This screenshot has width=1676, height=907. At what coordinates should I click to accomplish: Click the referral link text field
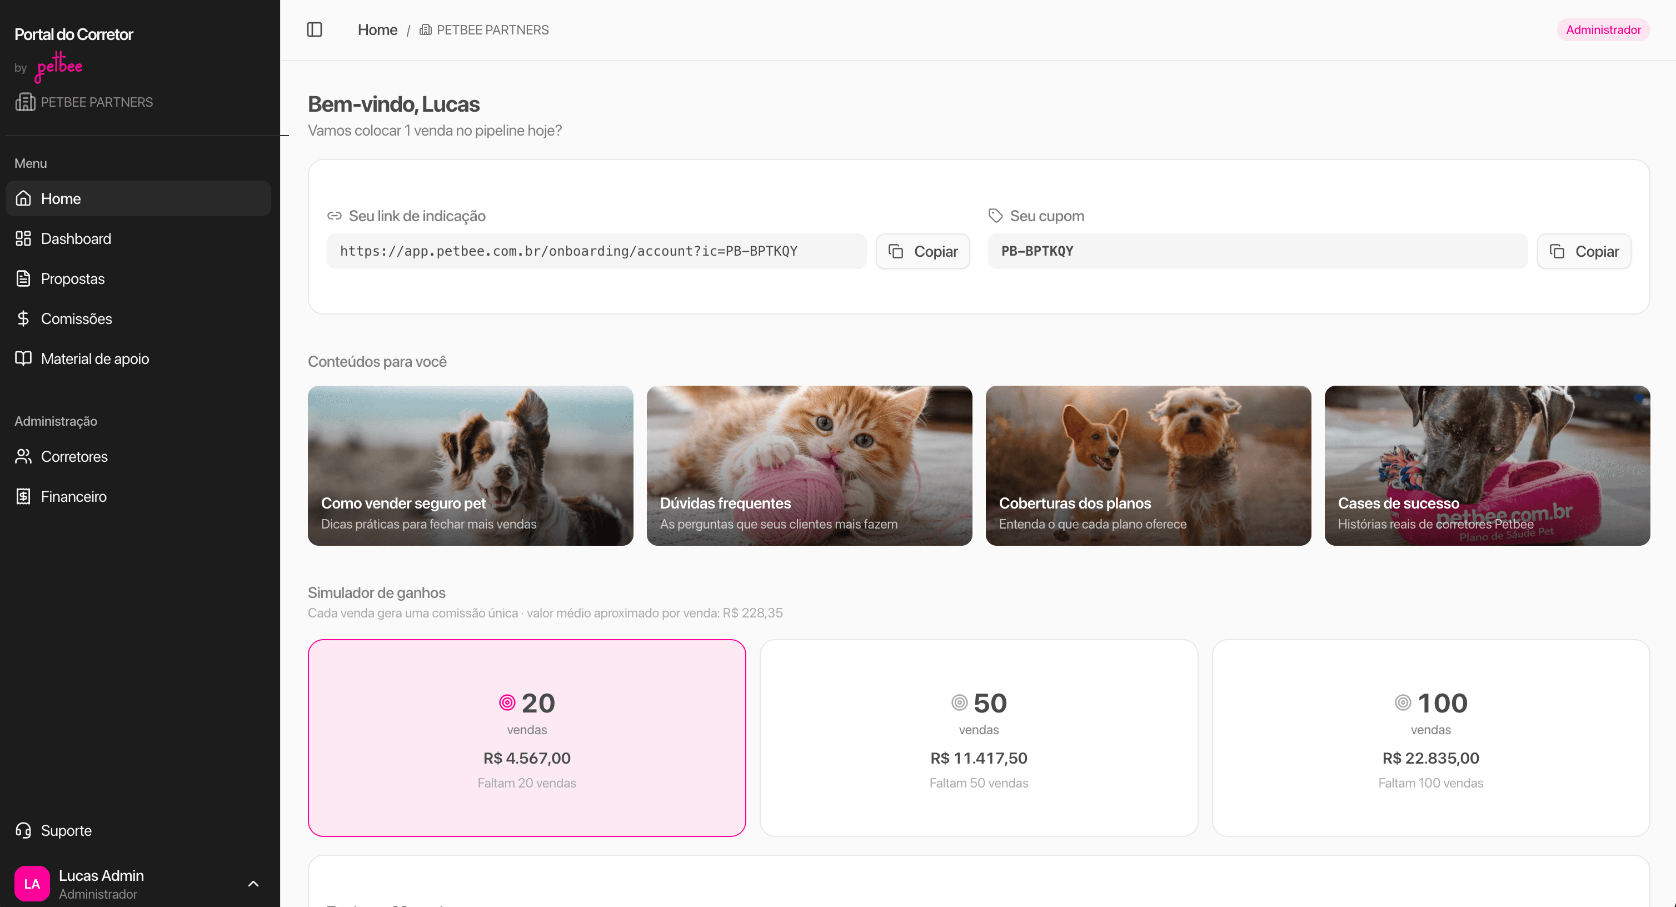click(595, 251)
